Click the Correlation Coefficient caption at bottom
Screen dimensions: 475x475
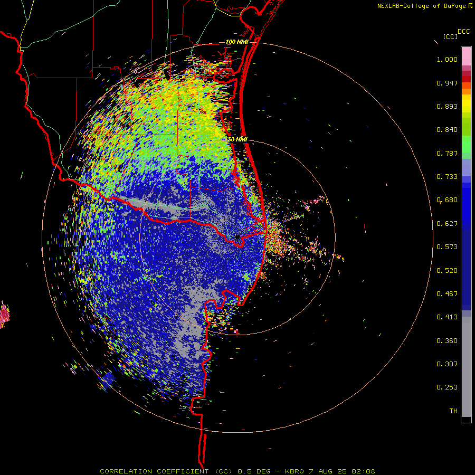point(237,471)
